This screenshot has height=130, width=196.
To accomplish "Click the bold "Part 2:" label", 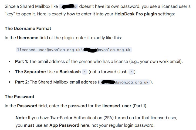I will (22, 82).
